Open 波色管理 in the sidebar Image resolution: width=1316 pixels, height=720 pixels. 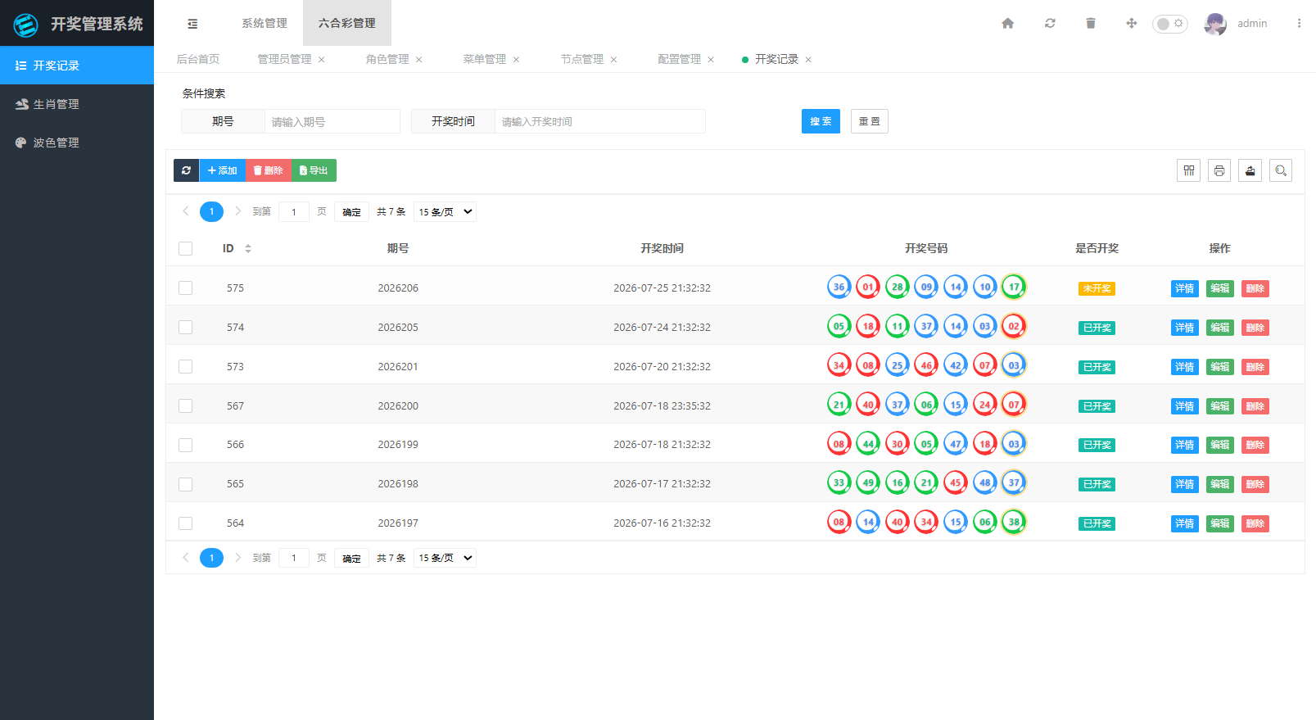(x=77, y=143)
